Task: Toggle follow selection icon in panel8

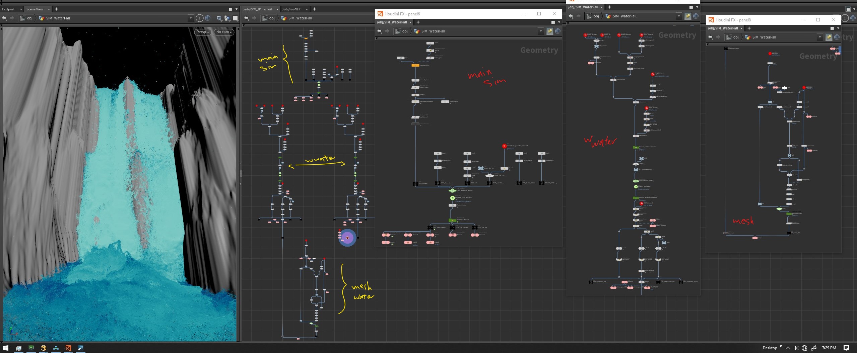Action: [829, 37]
